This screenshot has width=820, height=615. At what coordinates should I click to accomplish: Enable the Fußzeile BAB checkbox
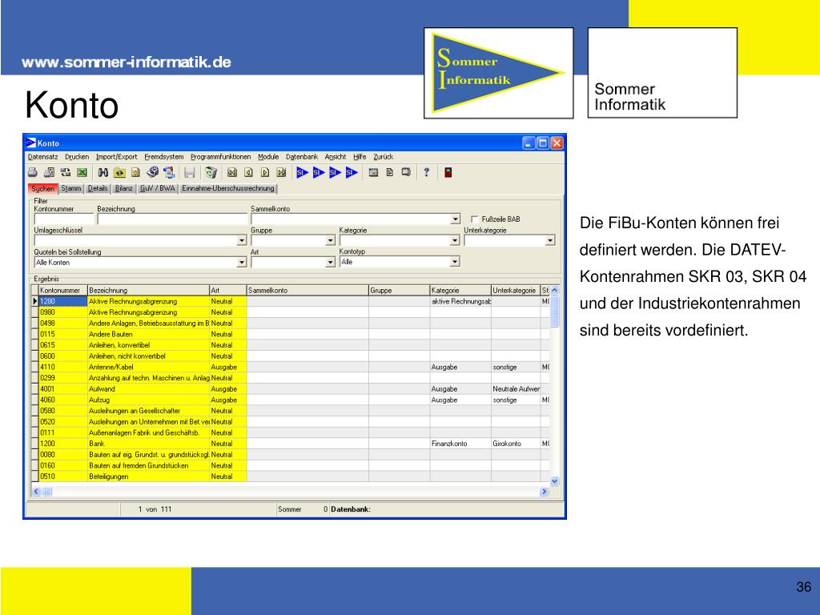pos(474,219)
